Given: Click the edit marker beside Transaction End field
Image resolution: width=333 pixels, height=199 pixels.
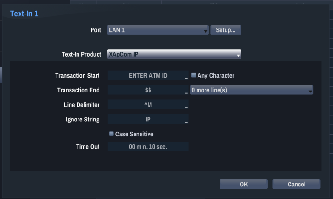Looking at the screenshot, I should (186, 93).
